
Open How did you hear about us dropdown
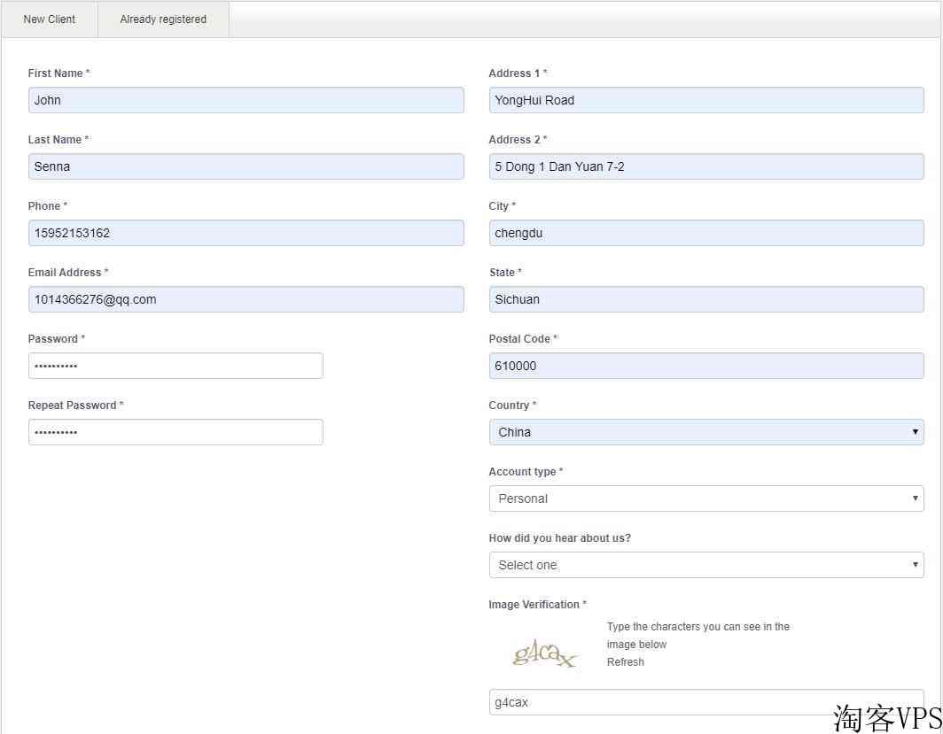click(x=706, y=565)
